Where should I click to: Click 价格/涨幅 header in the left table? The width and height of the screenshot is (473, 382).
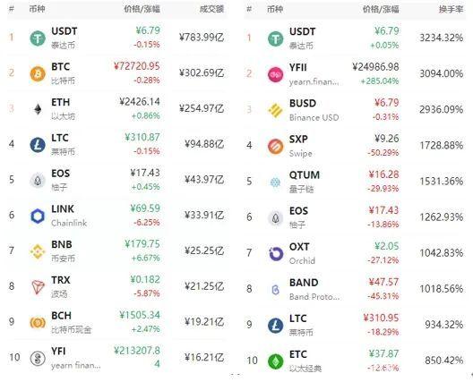click(x=142, y=9)
